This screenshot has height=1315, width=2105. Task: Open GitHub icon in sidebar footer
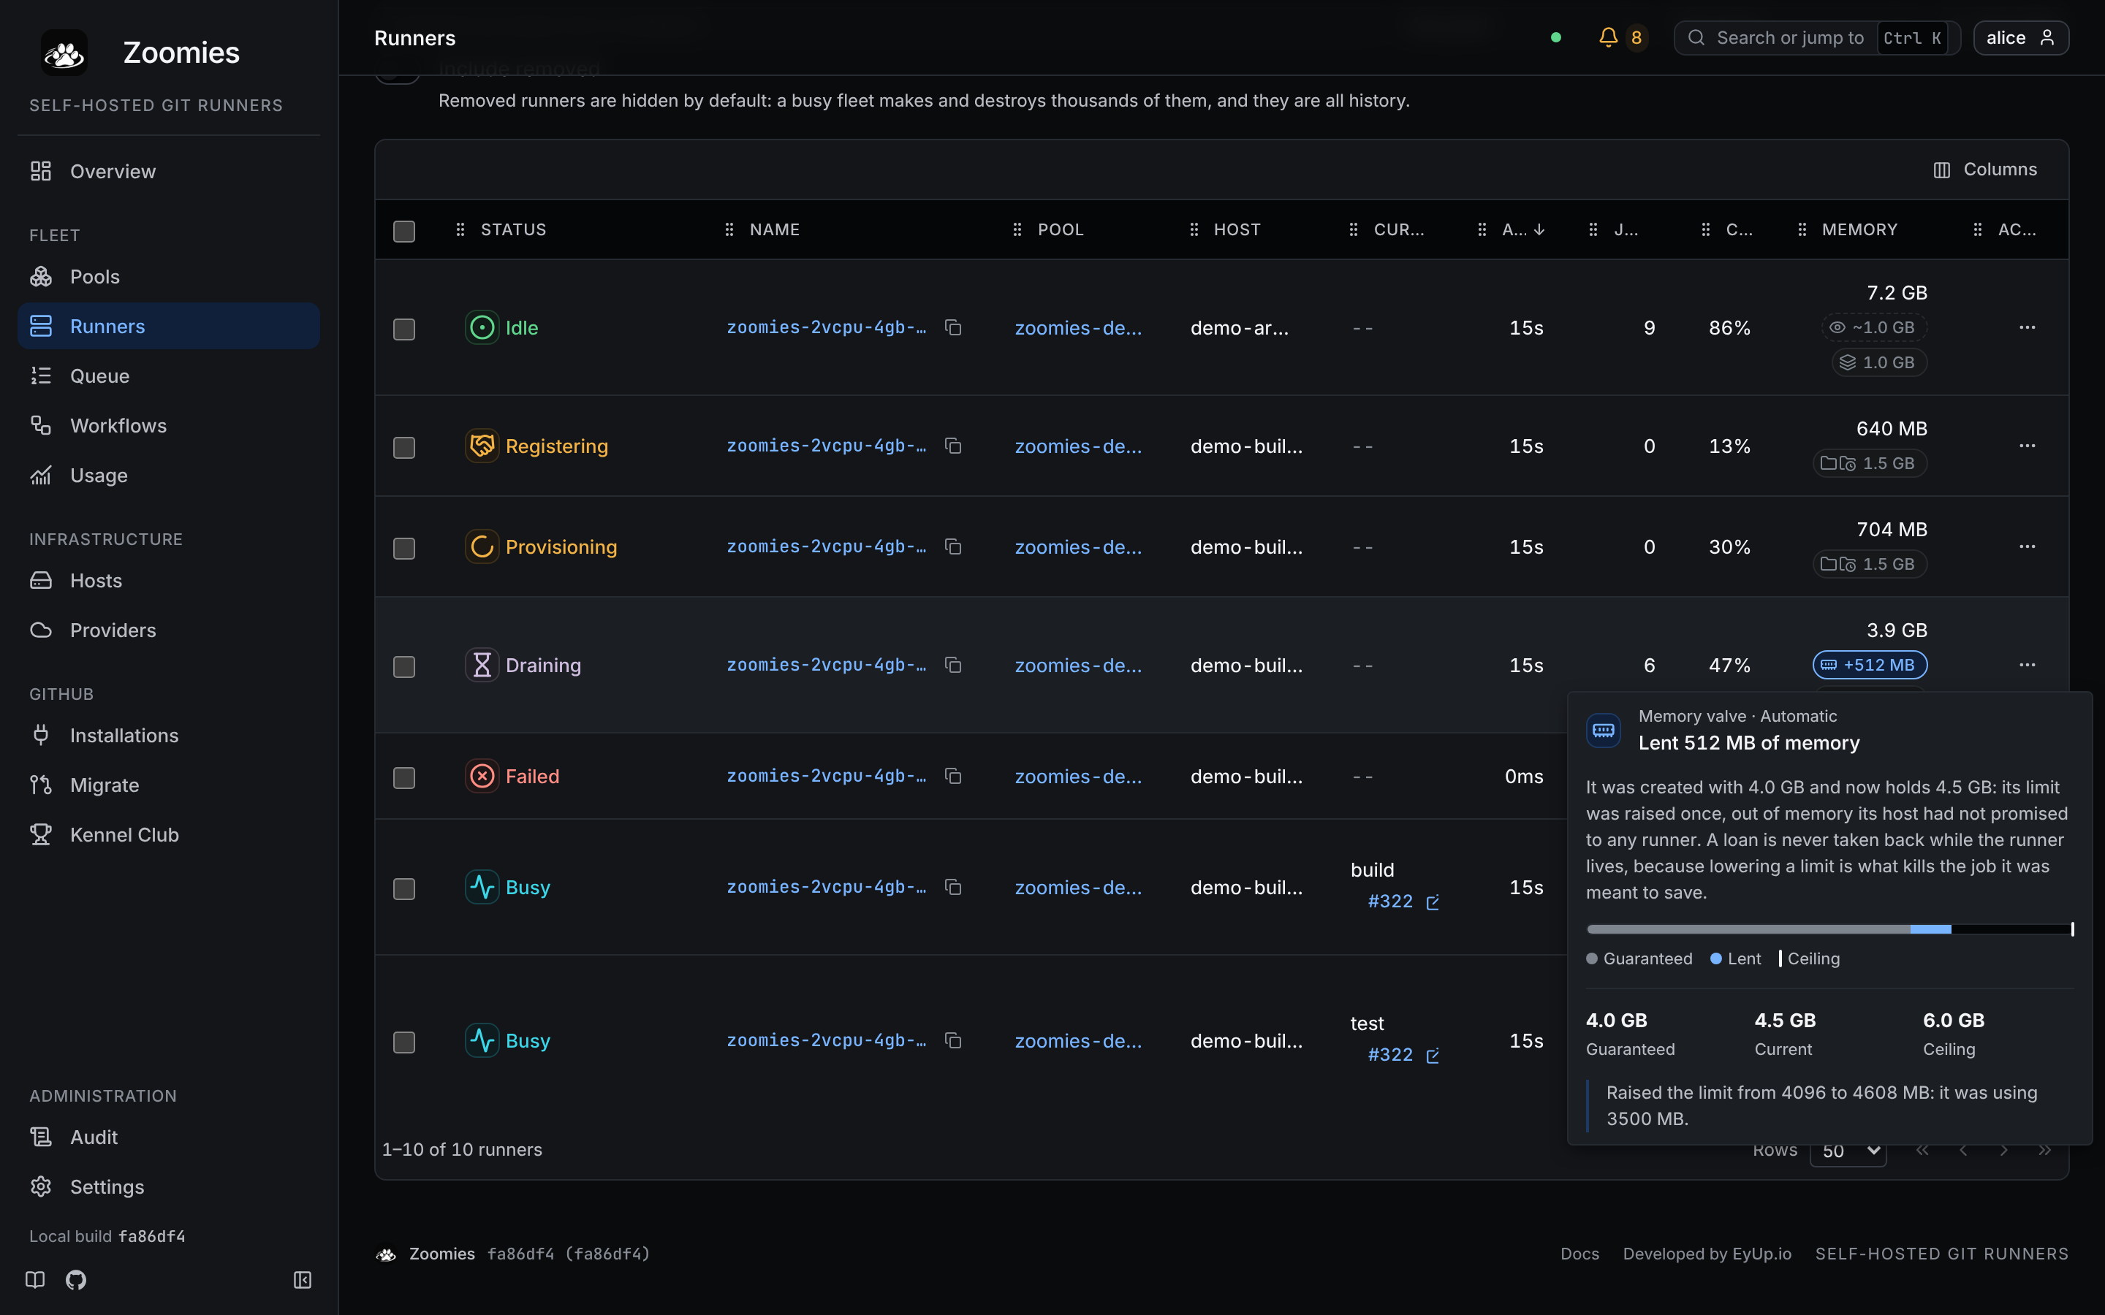[x=76, y=1279]
